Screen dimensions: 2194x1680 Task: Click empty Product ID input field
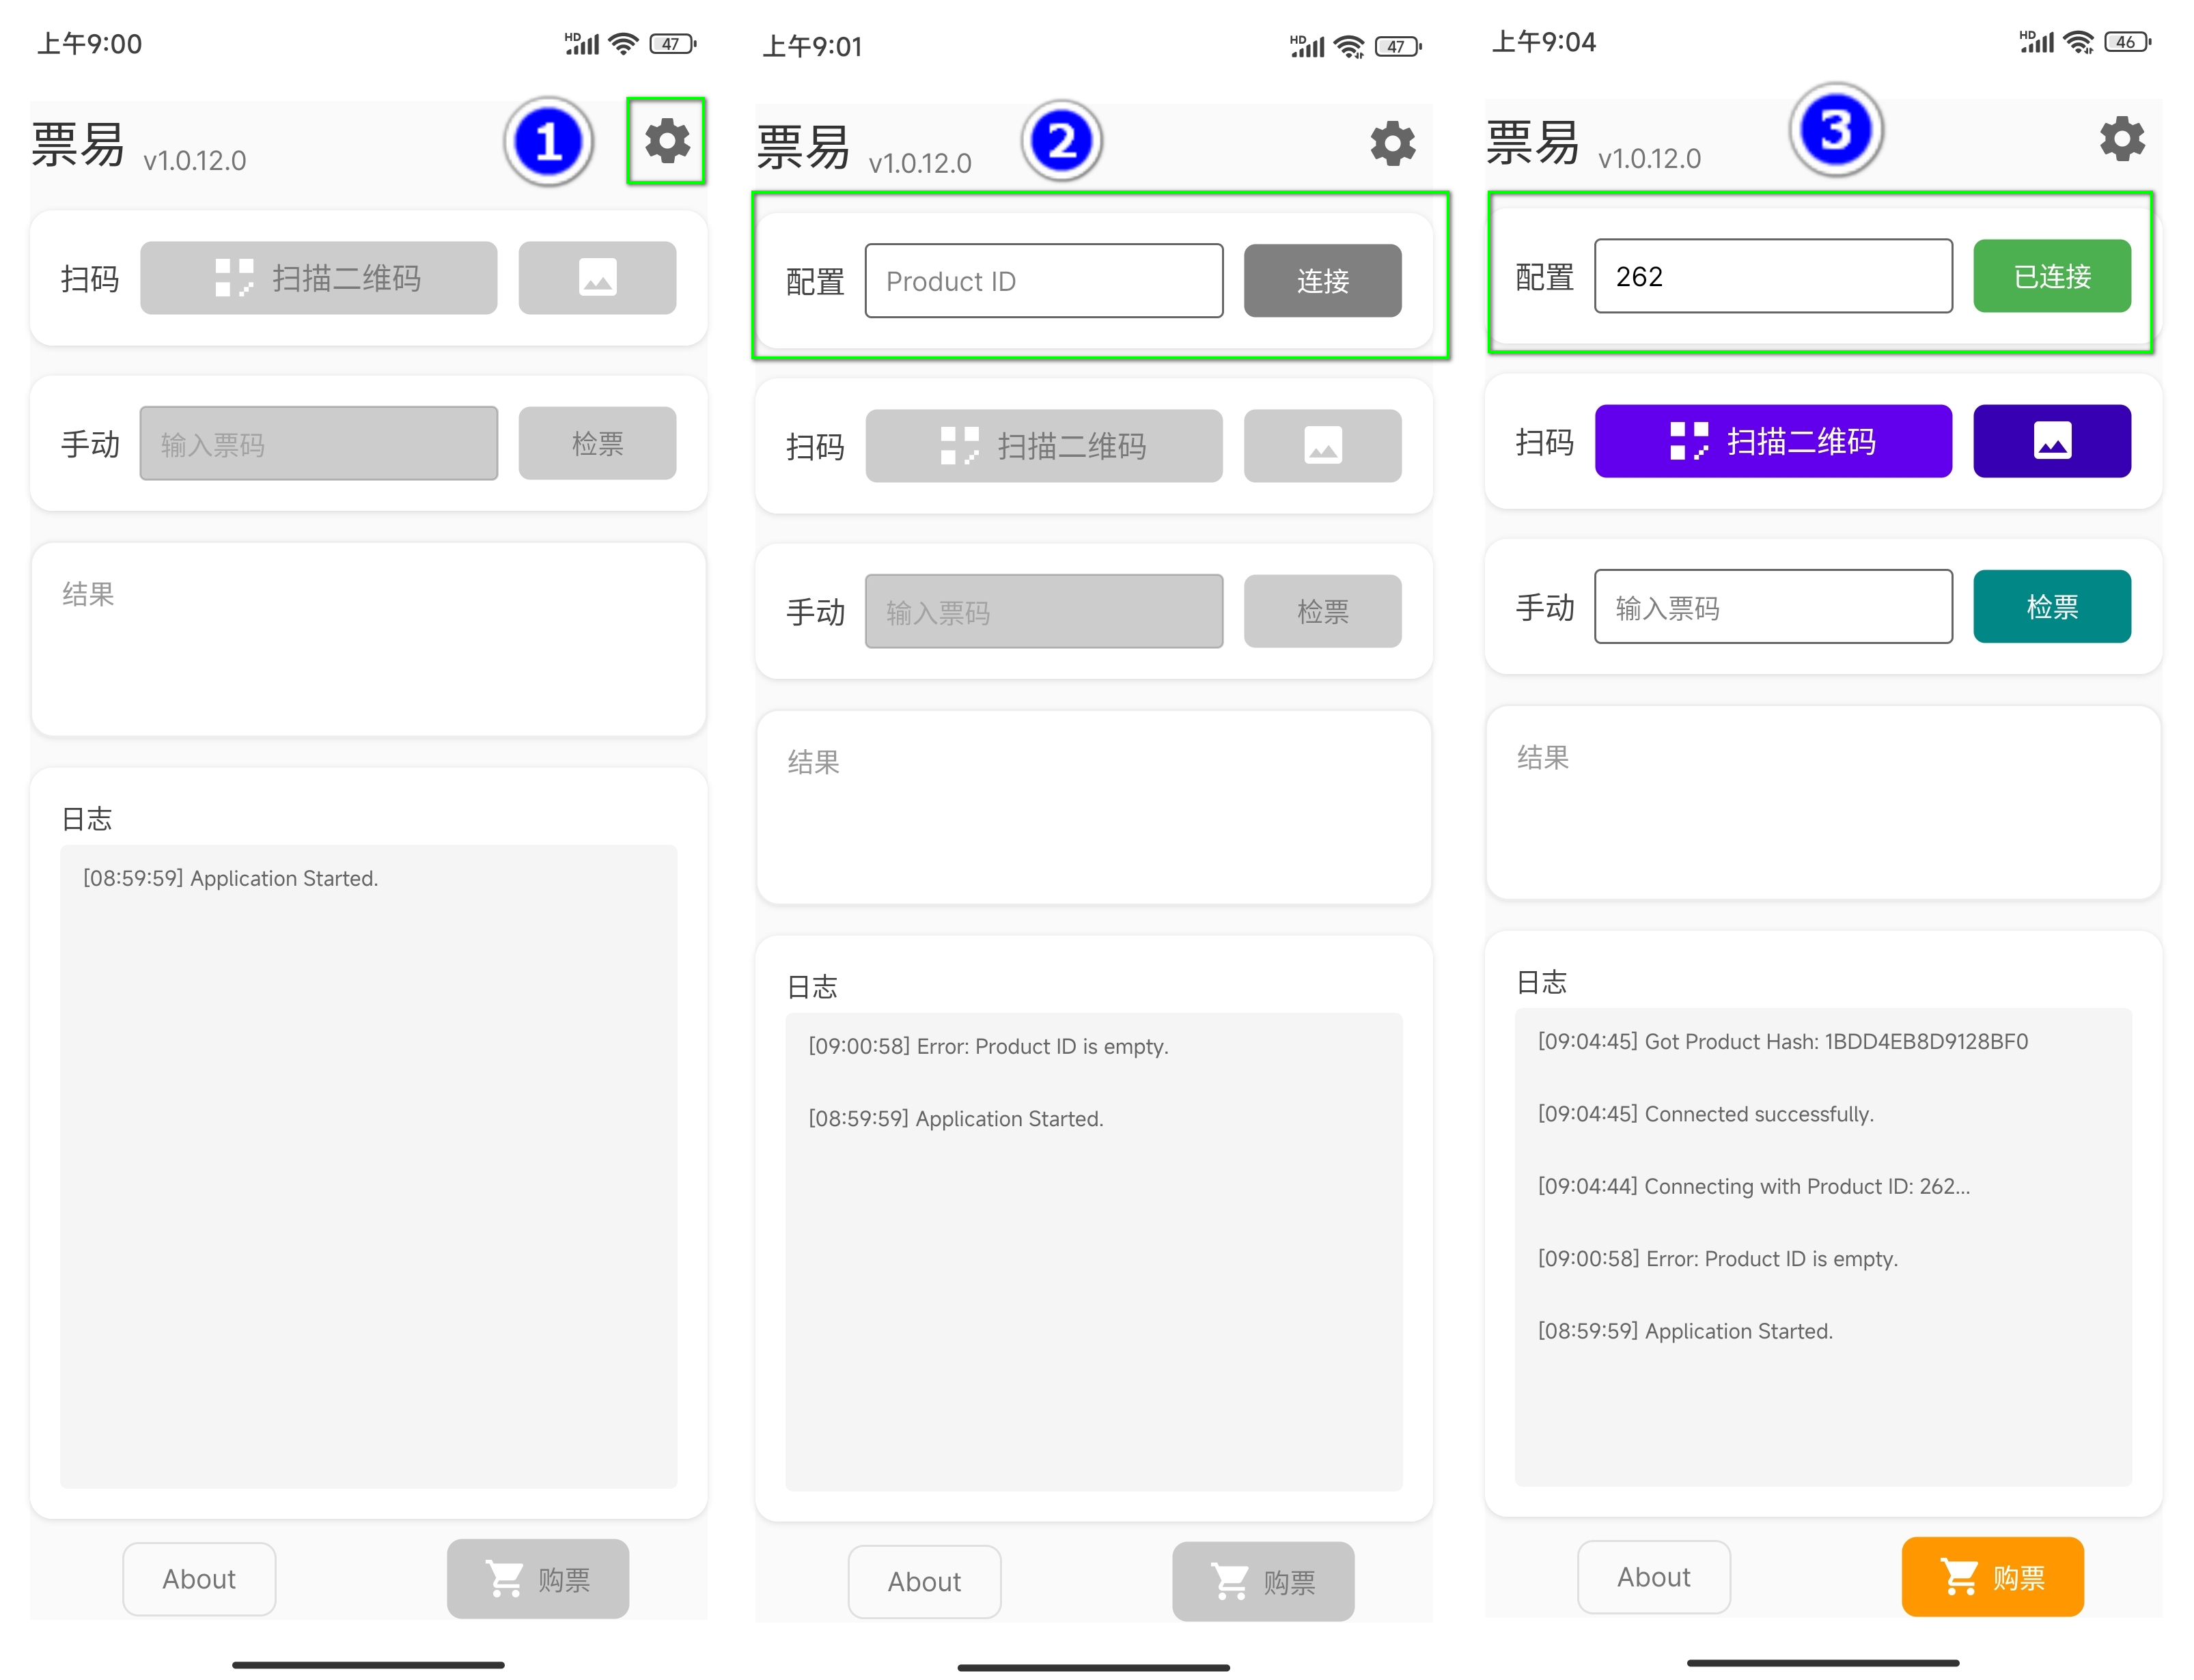tap(1043, 281)
